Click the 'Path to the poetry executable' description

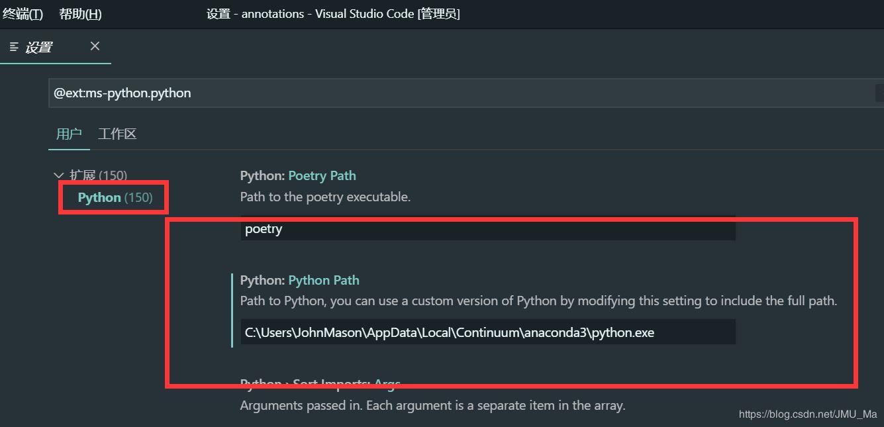[x=325, y=197]
